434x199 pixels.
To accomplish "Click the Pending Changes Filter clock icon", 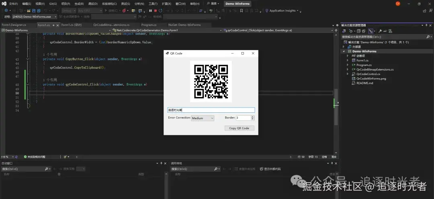I will (x=351, y=31).
